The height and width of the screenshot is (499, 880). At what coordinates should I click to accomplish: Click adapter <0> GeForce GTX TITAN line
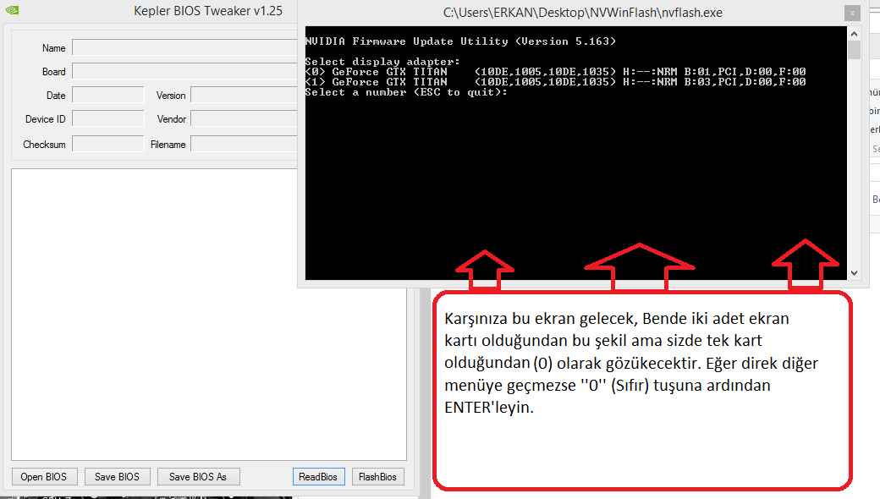tap(556, 72)
